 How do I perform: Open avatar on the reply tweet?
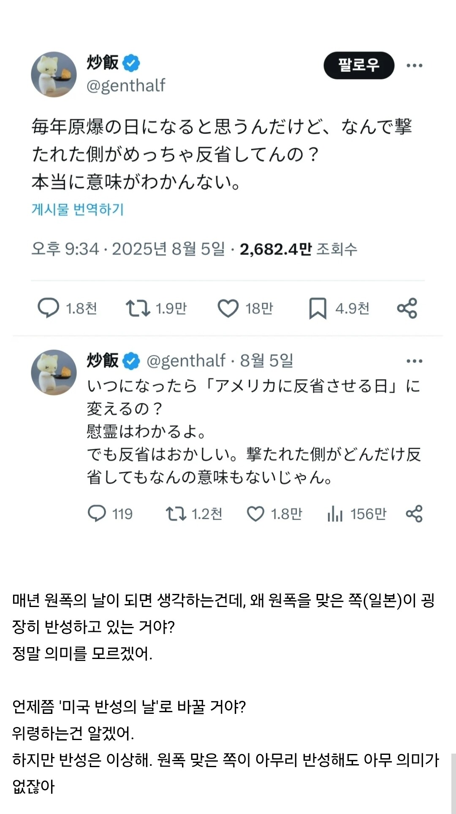[54, 372]
